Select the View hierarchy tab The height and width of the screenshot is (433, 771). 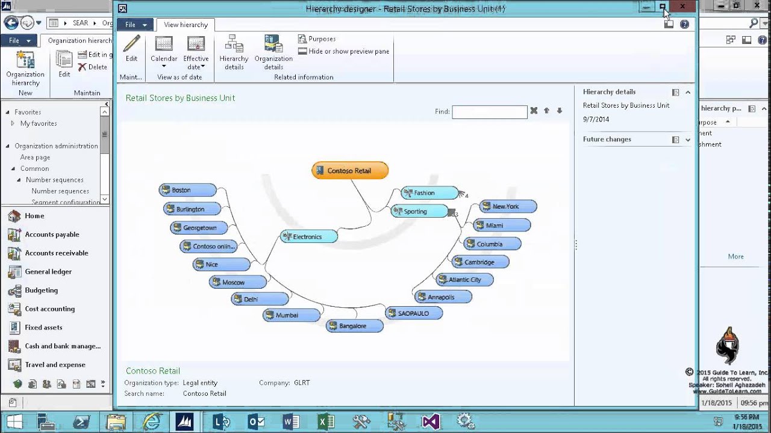pyautogui.click(x=186, y=25)
